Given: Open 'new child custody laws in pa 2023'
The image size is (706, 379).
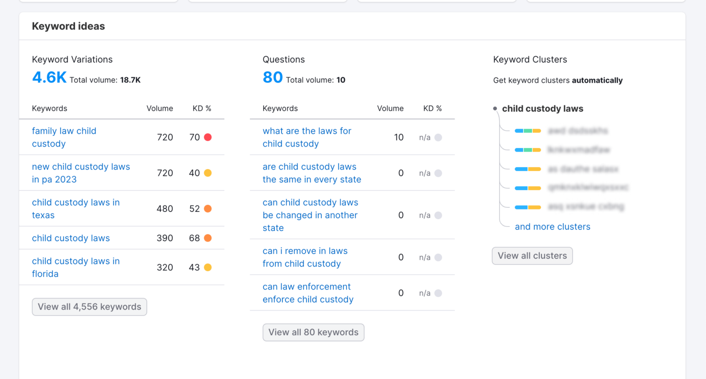Looking at the screenshot, I should click(80, 173).
